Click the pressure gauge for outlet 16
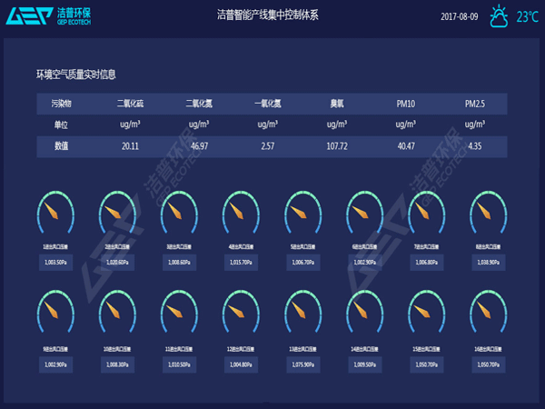The height and width of the screenshot is (409, 545). point(486,315)
